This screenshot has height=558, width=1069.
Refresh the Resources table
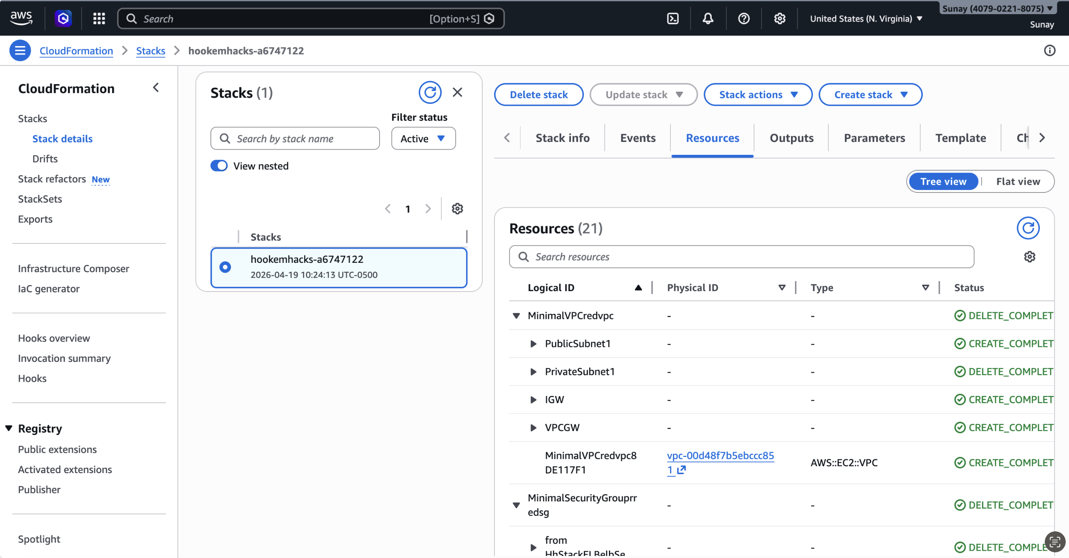point(1027,228)
